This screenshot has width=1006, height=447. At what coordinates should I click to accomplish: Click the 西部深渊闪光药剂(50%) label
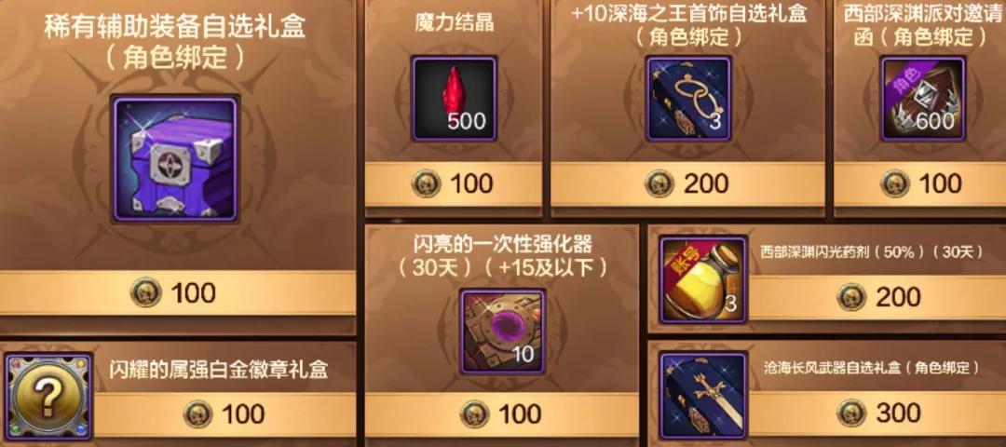(871, 252)
